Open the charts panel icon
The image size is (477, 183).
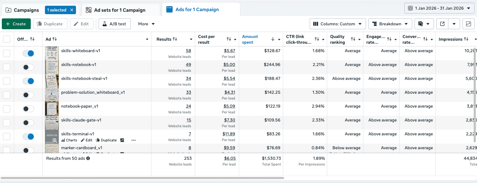[469, 24]
